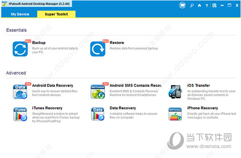Click the blue Restore arrow icon
Viewport: 241px width, 158px height.
[x=98, y=49]
